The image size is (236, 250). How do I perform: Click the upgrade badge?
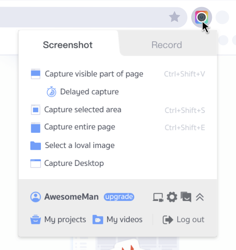click(x=119, y=197)
